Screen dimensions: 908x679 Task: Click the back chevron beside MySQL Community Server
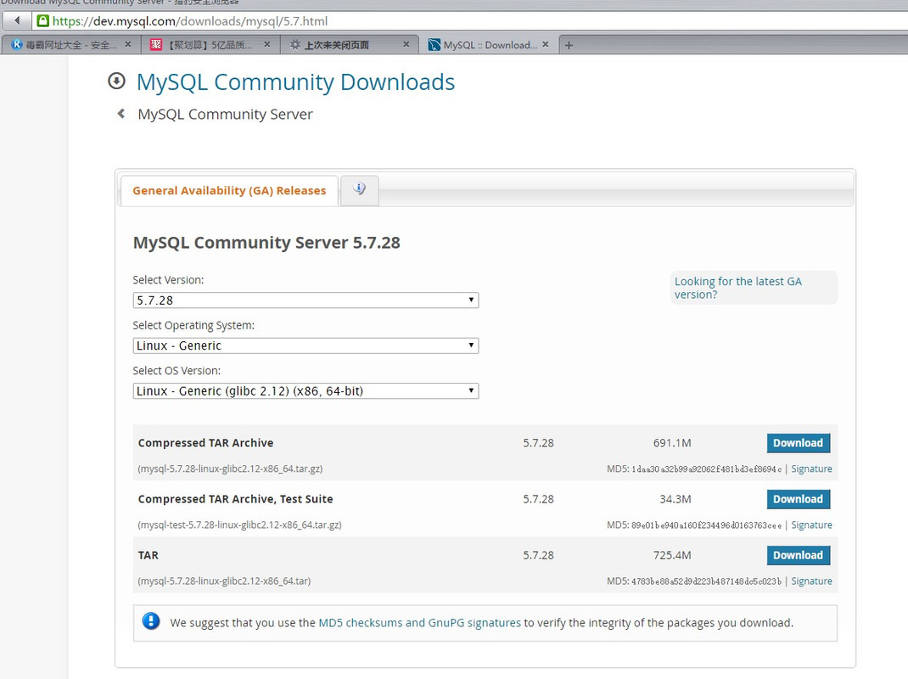coord(121,114)
